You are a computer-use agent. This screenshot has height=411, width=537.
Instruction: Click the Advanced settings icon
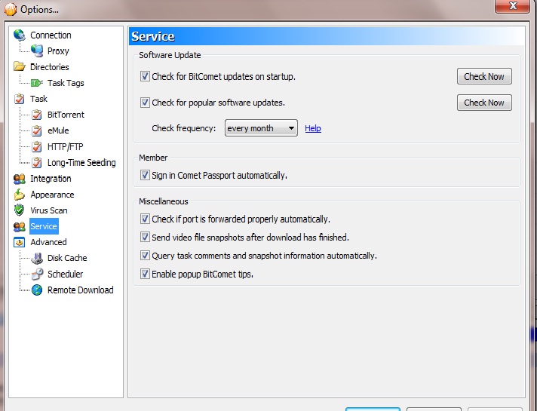[x=20, y=242]
